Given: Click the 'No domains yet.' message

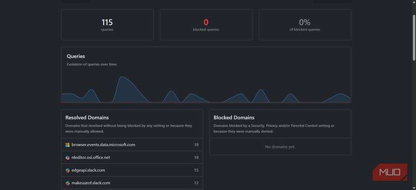Looking at the screenshot, I should (x=280, y=146).
